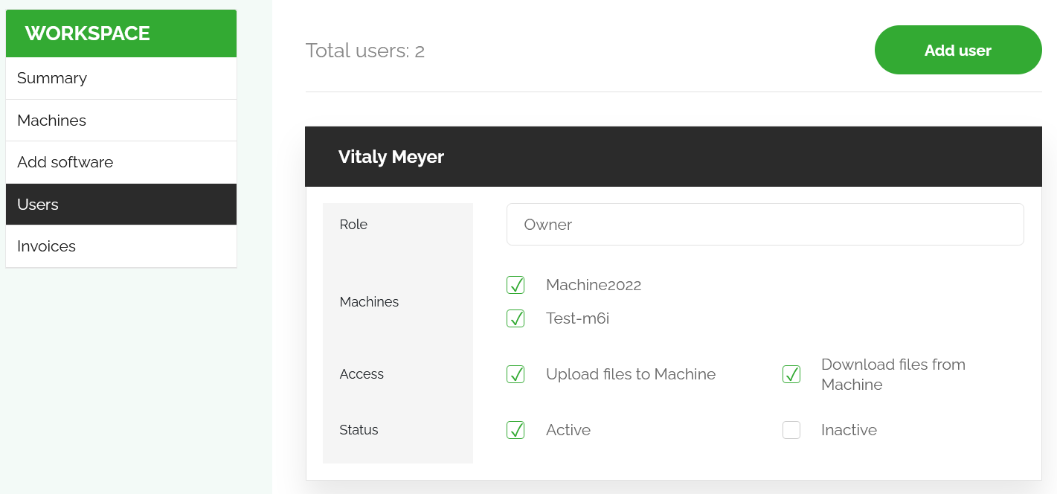Click the Role row label
Image resolution: width=1057 pixels, height=494 pixels.
point(353,225)
